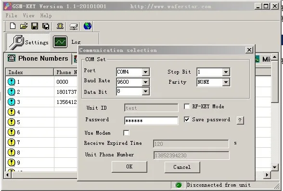
Task: Click the vertical scrollbar down arrow
Action: 274,167
